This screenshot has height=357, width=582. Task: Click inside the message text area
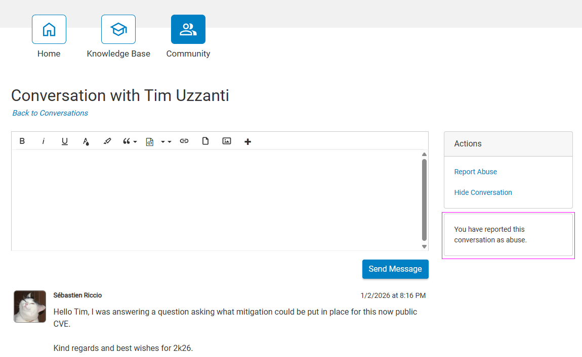[217, 199]
